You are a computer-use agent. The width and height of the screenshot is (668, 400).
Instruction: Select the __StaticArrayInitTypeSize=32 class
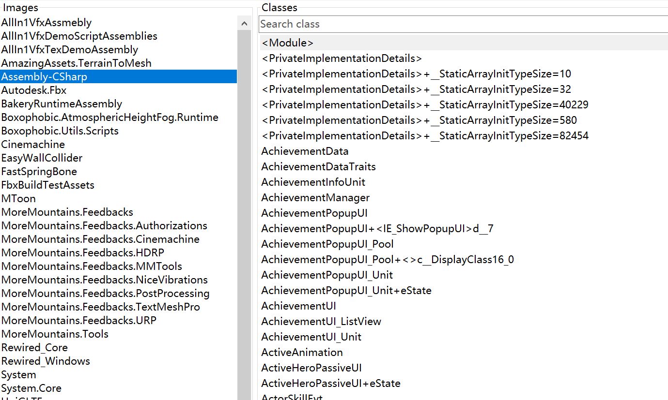[x=464, y=89]
